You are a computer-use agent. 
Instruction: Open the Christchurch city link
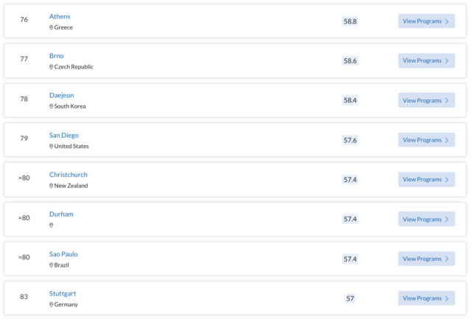point(68,175)
